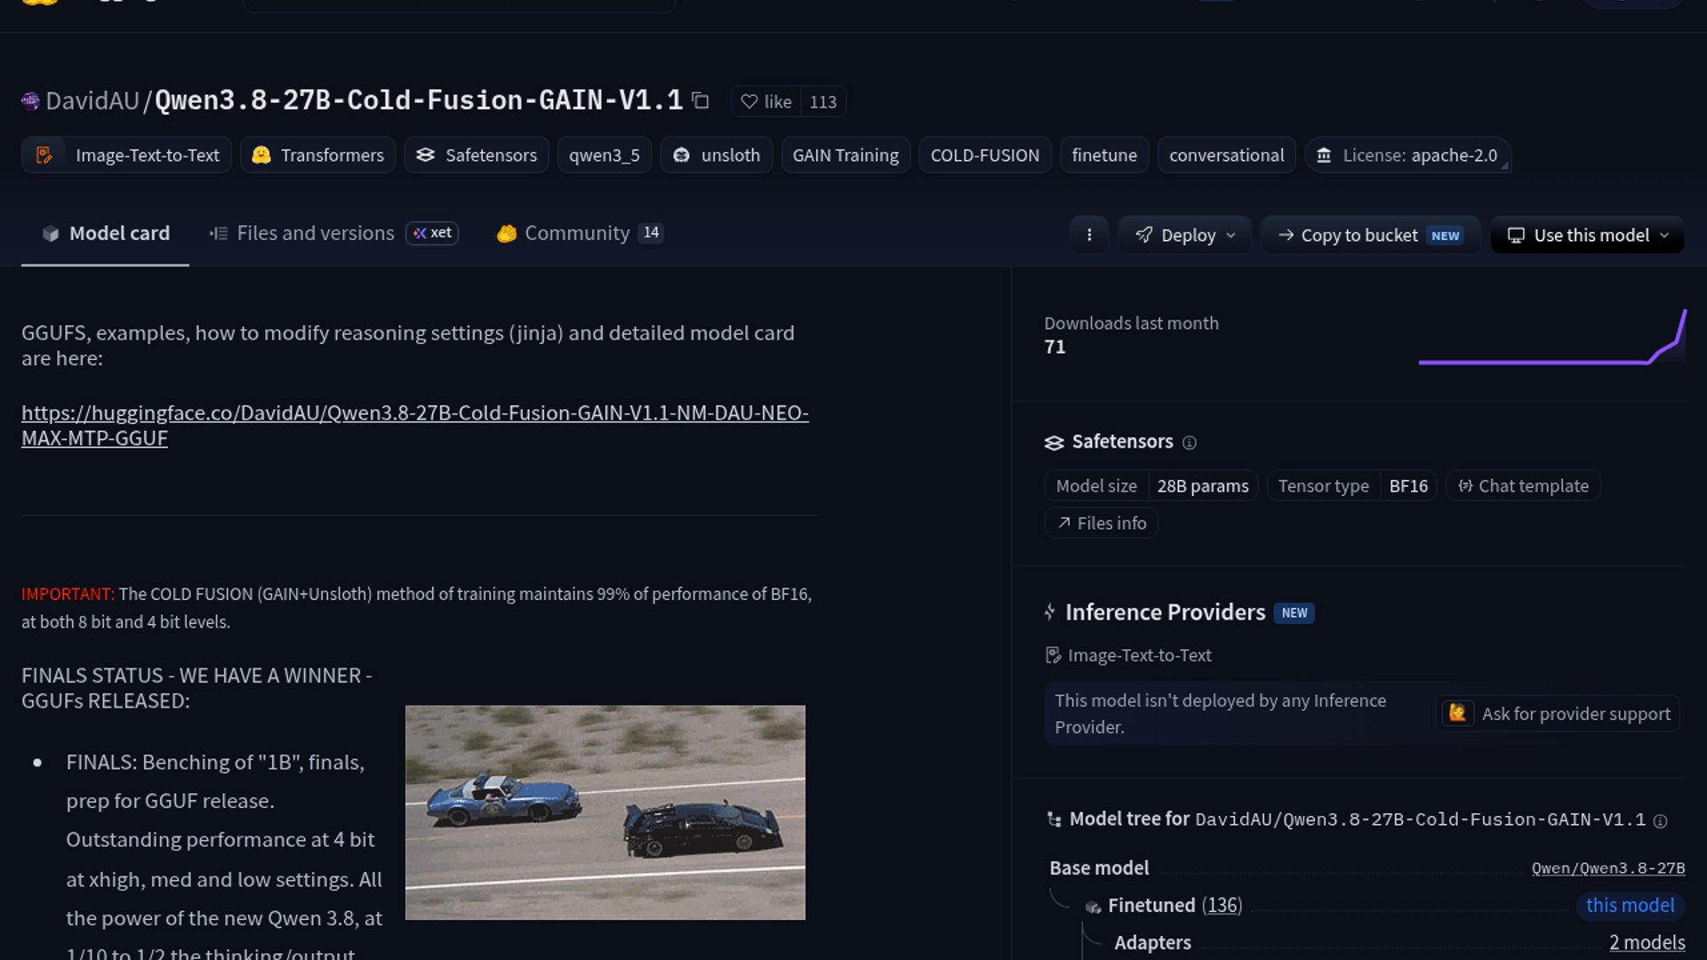Click the Safetensors info icon
Viewport: 1707px width, 960px height.
[x=1190, y=443]
